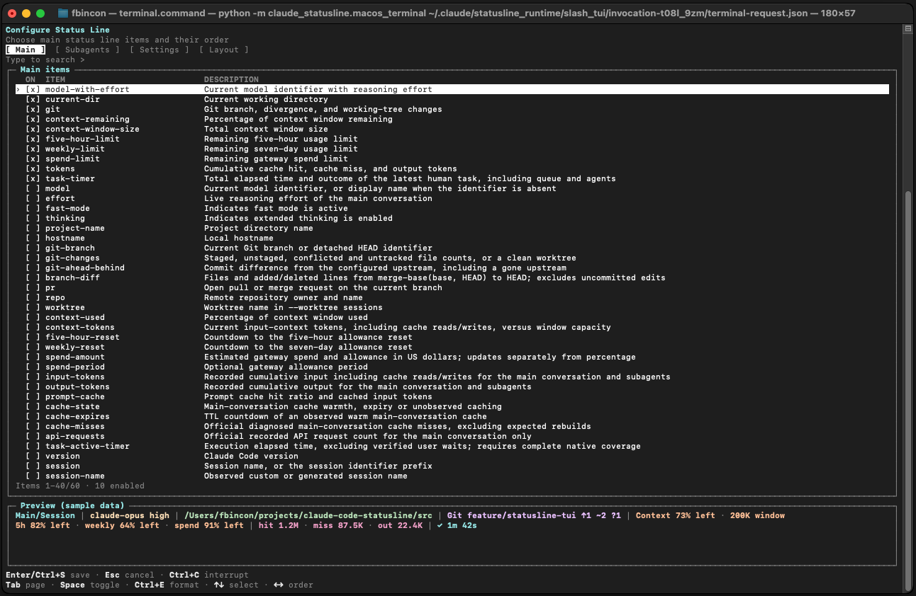The height and width of the screenshot is (596, 916).
Task: Enable the session-name checkbox
Action: [33, 476]
